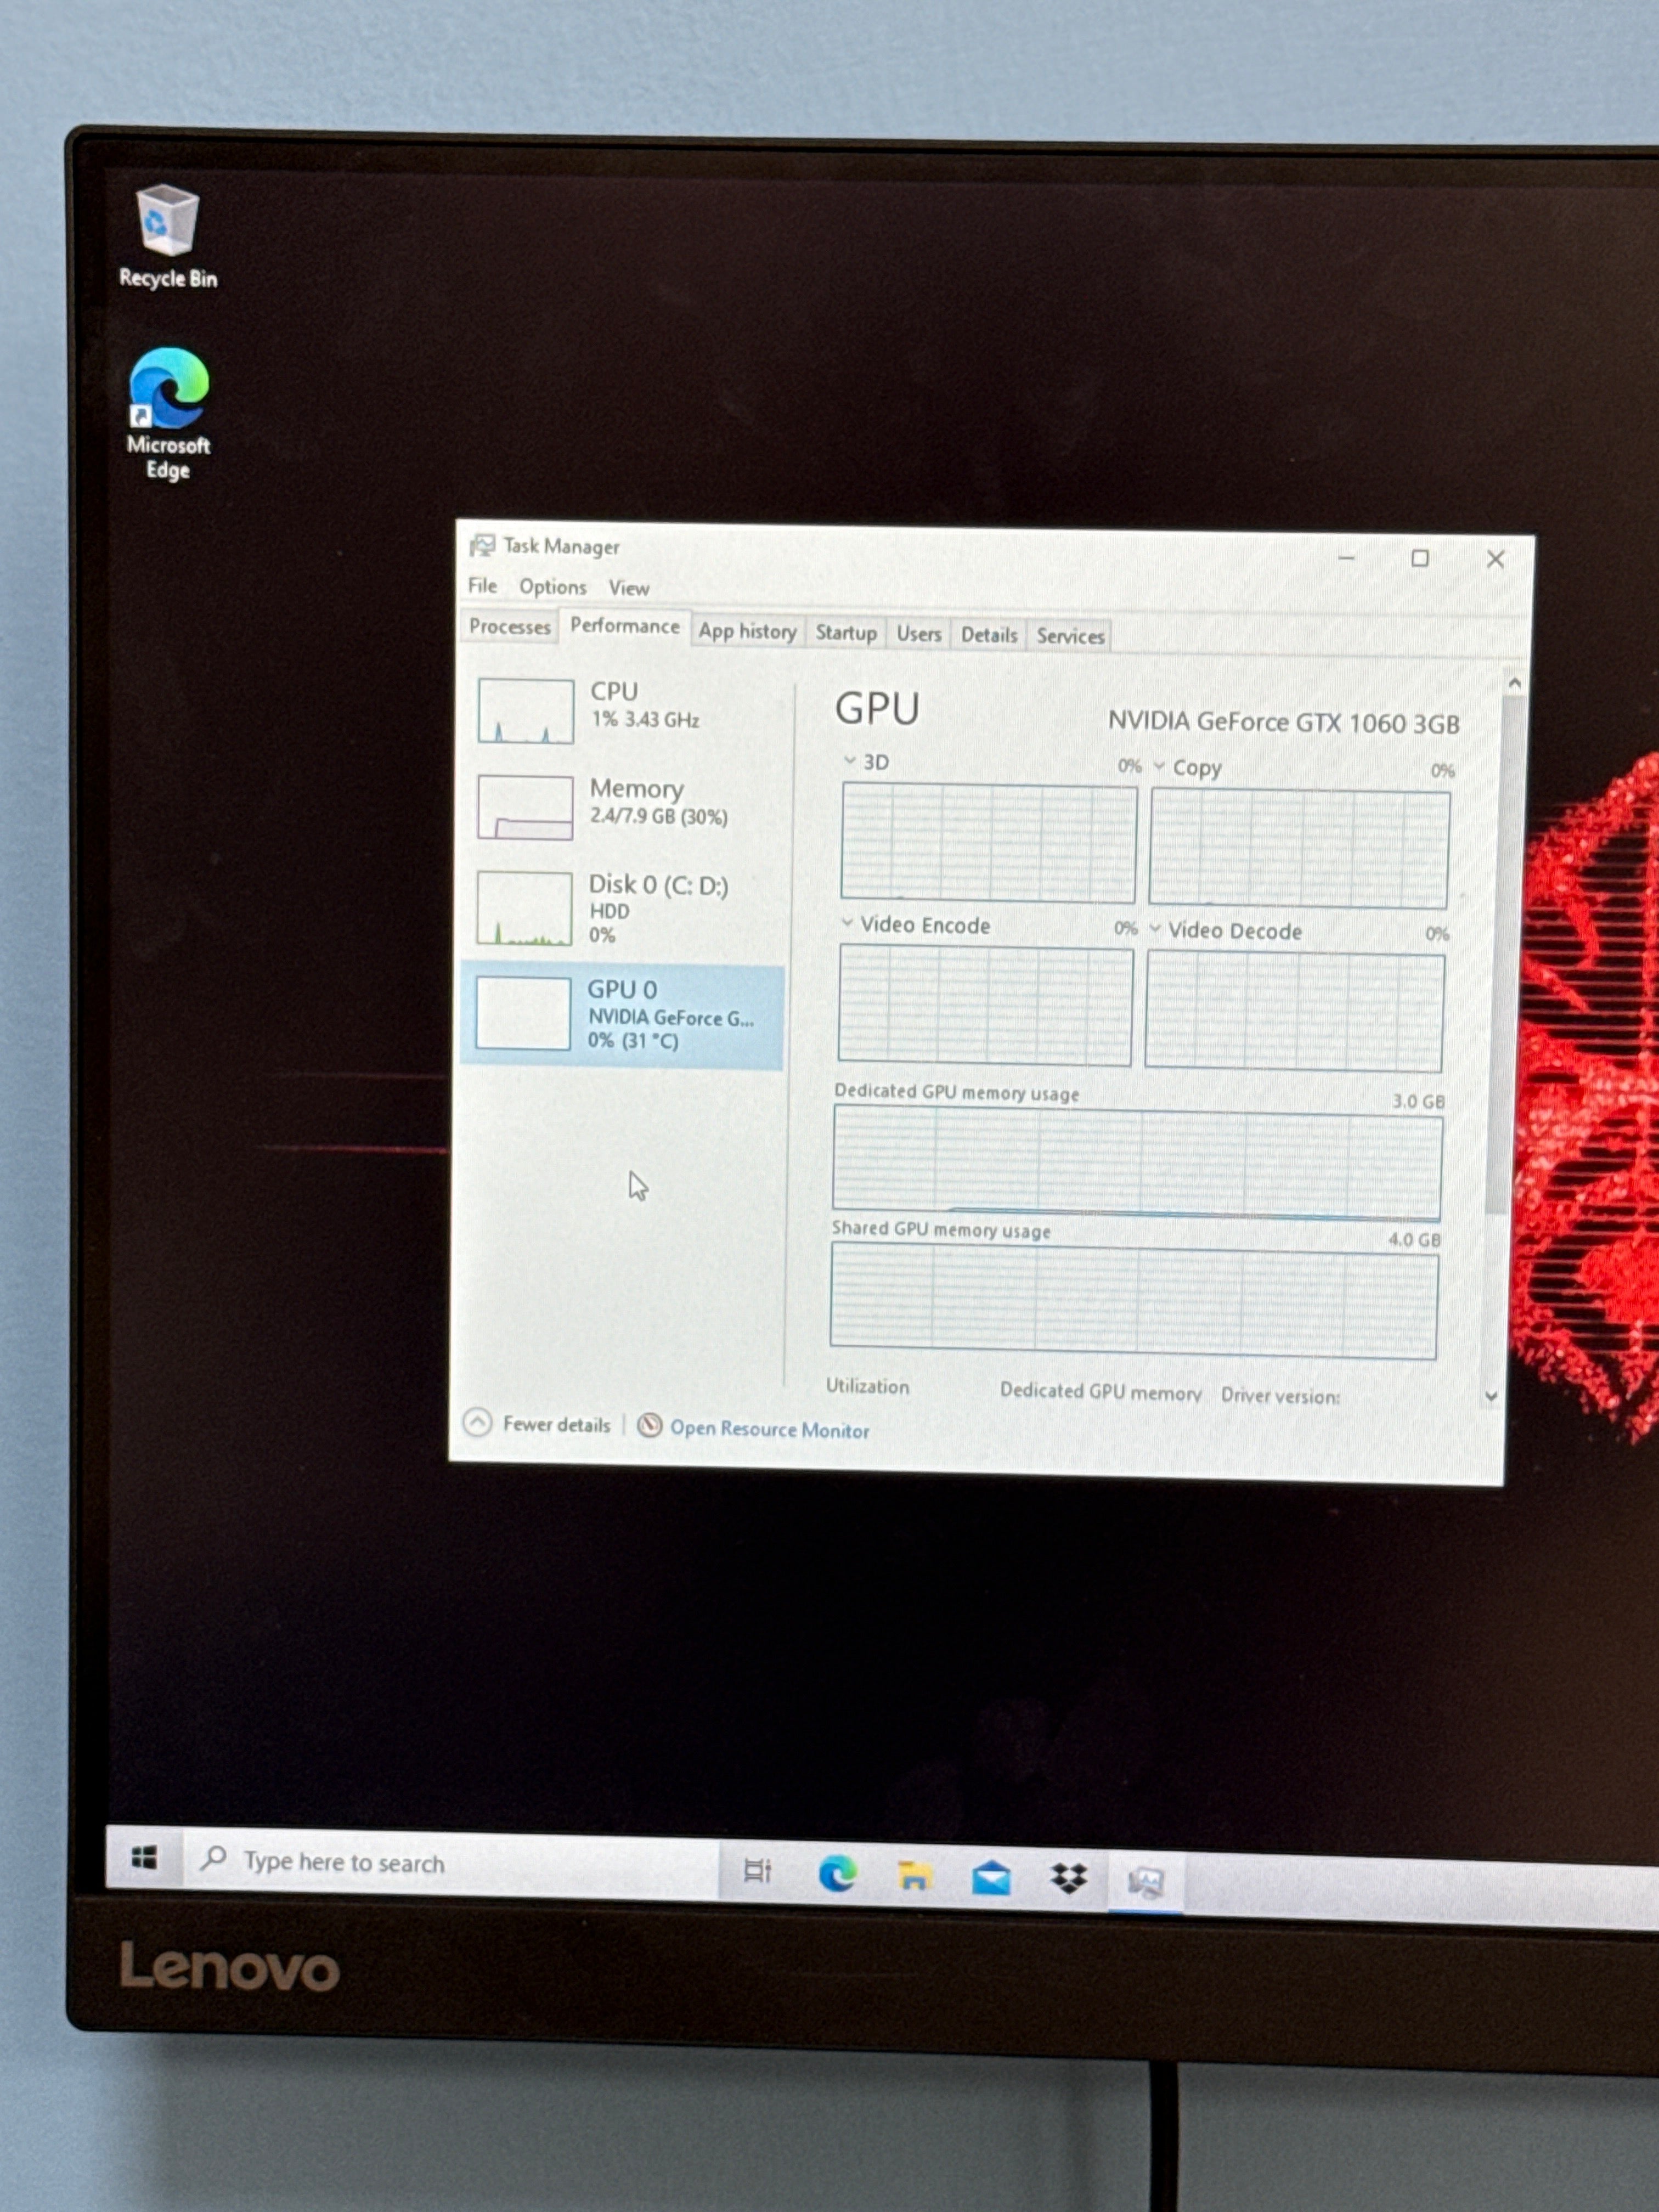
Task: Select the GPU 0 graph thumbnail
Action: [524, 1013]
